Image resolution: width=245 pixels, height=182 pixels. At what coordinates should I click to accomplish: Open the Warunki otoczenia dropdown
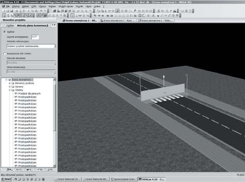[x=55, y=63]
